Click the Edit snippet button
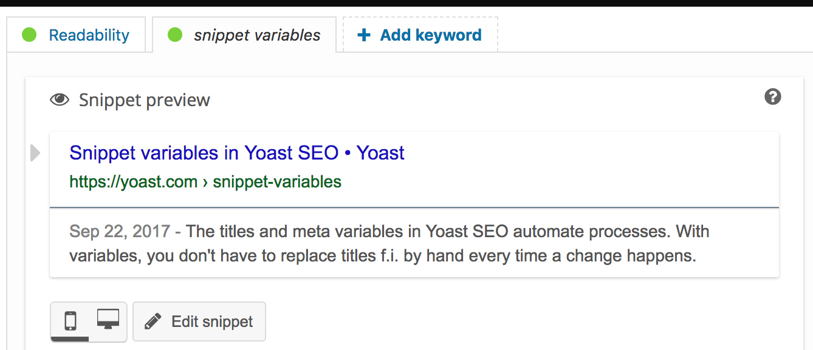813x350 pixels. [x=199, y=321]
